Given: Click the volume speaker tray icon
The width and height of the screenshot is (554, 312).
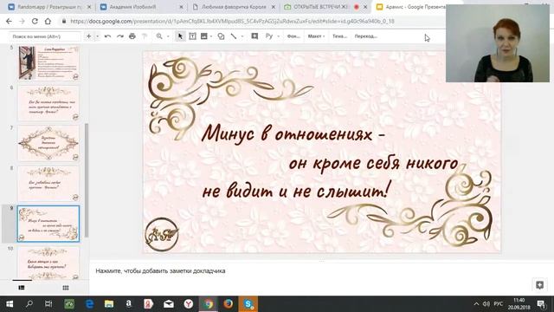Looking at the screenshot, I should tap(486, 304).
